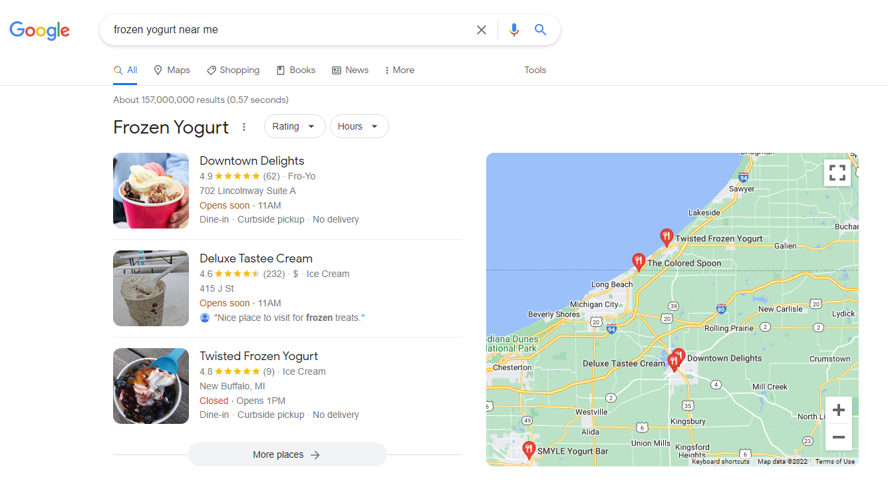Switch to the Shopping tab
The image size is (888, 483).
pos(233,70)
